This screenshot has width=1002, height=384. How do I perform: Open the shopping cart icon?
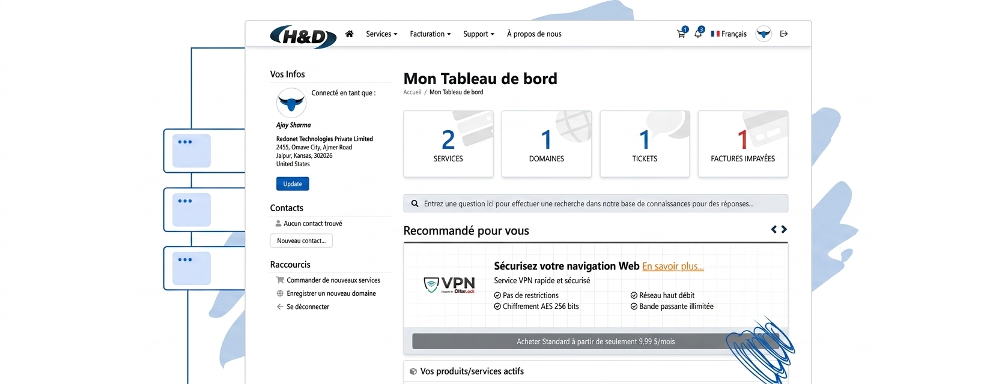681,34
